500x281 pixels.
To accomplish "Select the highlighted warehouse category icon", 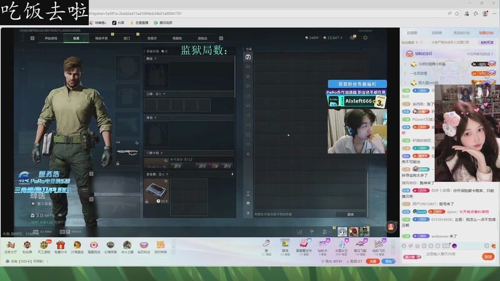I will point(248,57).
